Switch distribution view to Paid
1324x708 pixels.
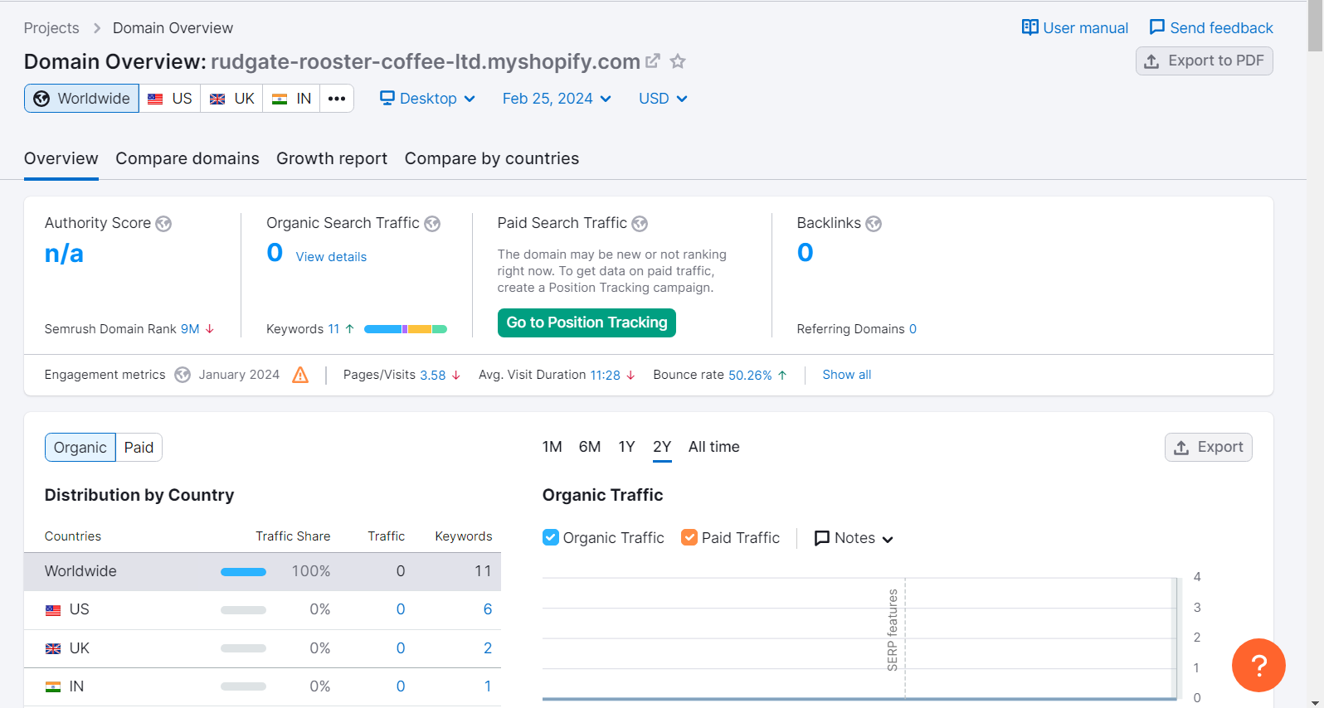click(139, 448)
